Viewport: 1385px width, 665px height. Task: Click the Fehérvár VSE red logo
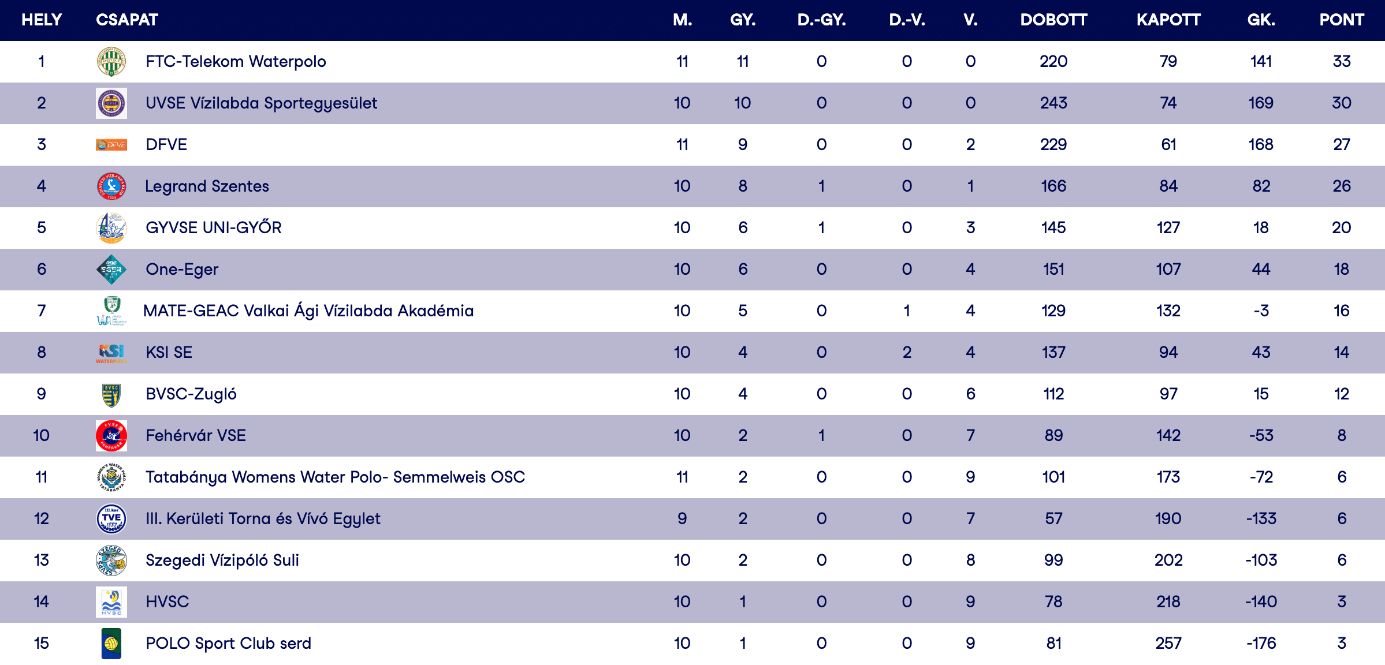pos(111,436)
